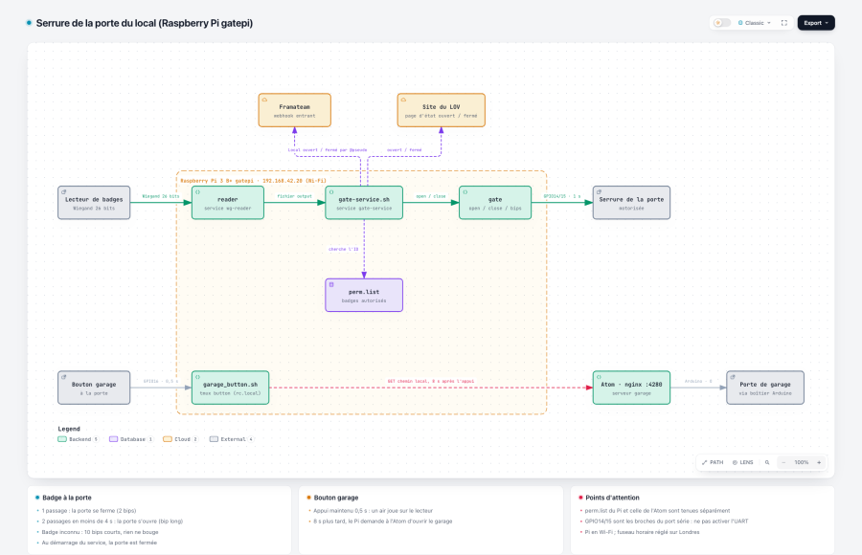This screenshot has width=862, height=555.
Task: Click the Database legend swatch
Action: [113, 439]
